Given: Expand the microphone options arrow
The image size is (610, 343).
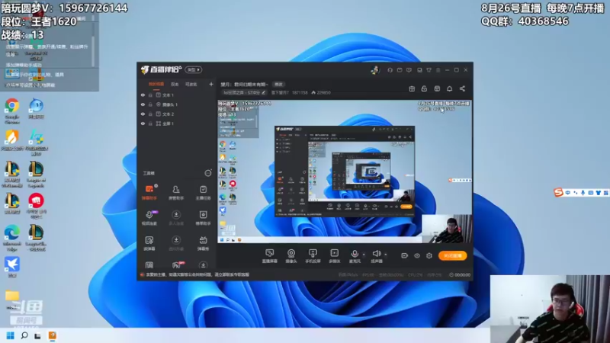Looking at the screenshot, I should point(364,255).
